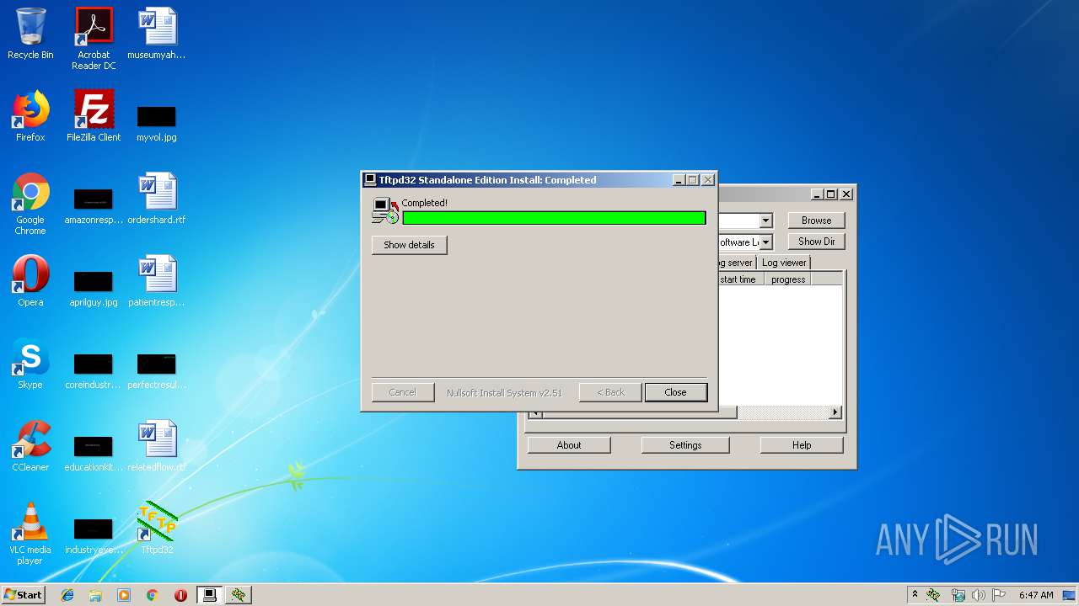Click Help in the Tftpd32 window

(802, 445)
